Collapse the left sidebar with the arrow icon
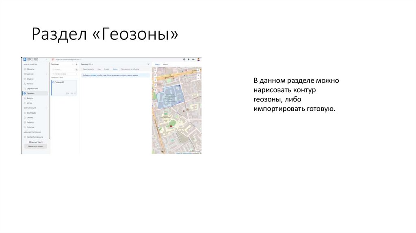 pyautogui.click(x=46, y=59)
